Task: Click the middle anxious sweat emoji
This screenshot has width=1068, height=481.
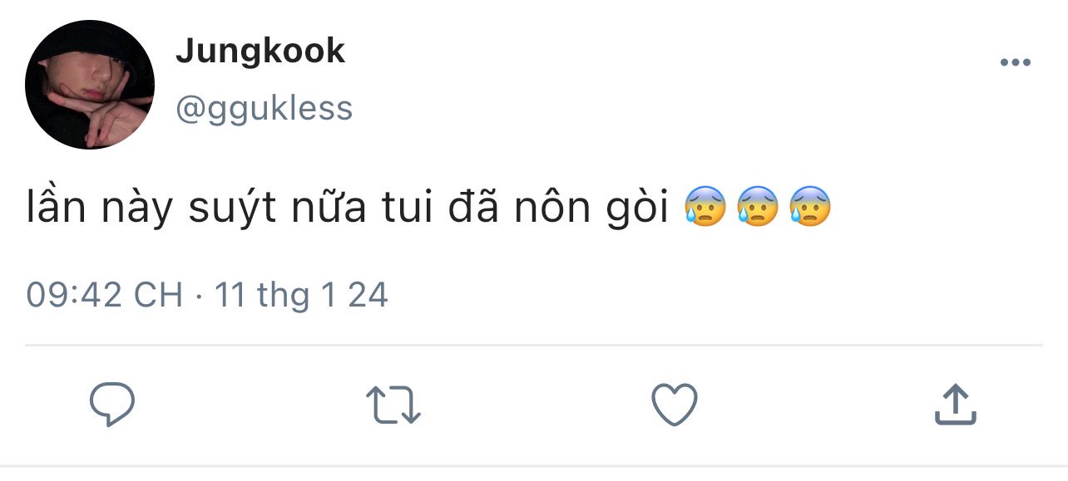Action: point(757,208)
